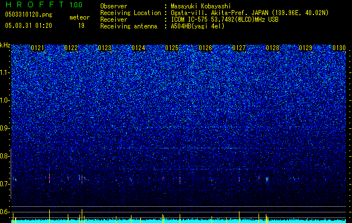Click the 0126 time marker
The height and width of the screenshot is (223, 352).
(x=205, y=48)
